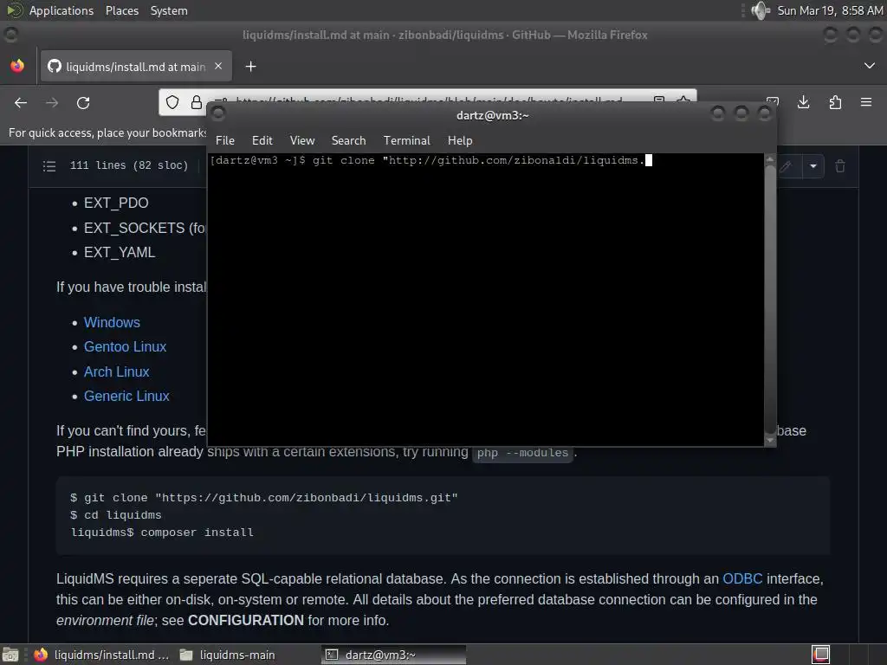Open Firefox tracking protection shield icon
The image size is (887, 665).
172,102
